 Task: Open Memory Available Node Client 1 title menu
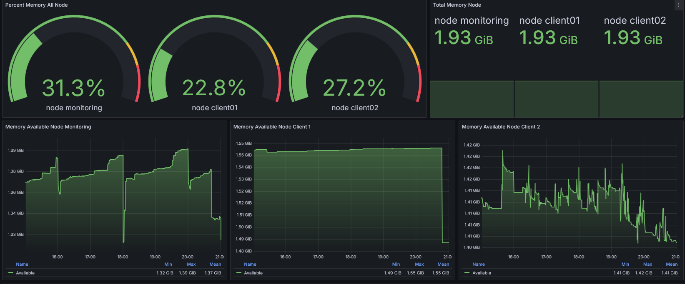pos(272,127)
